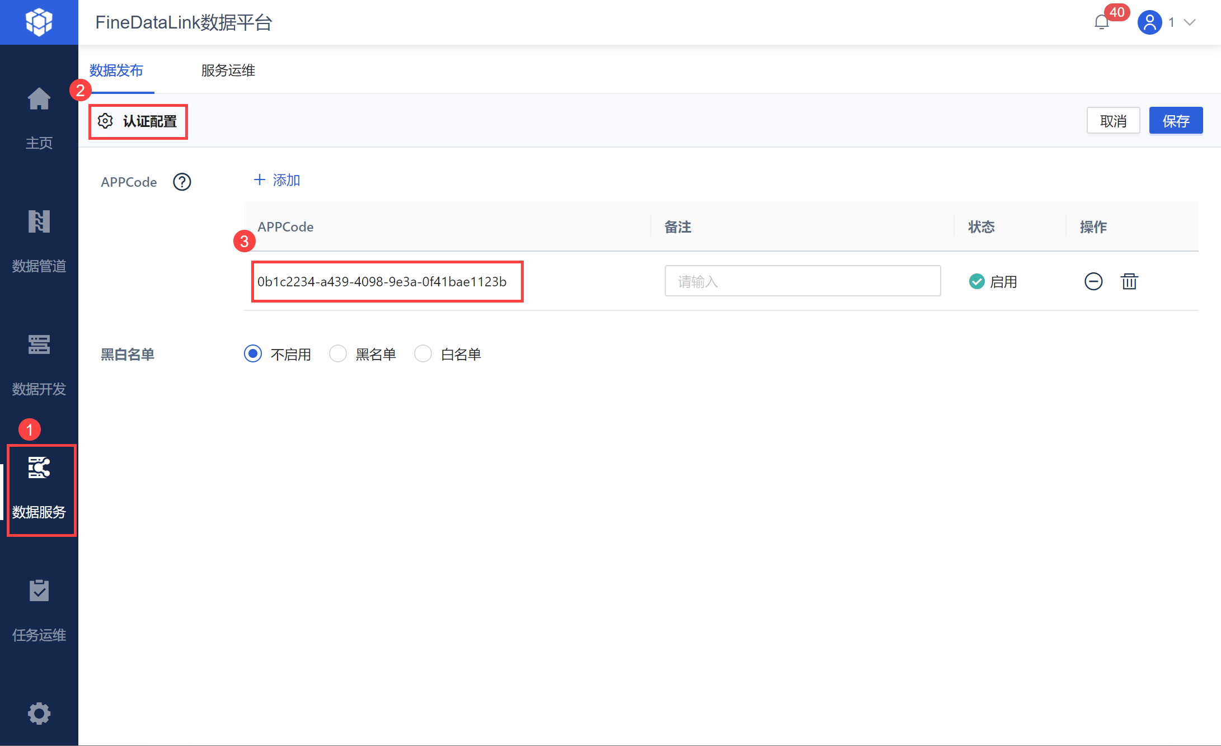Open 任务运维 task operations sidebar icon
This screenshot has width=1221, height=746.
coord(39,591)
